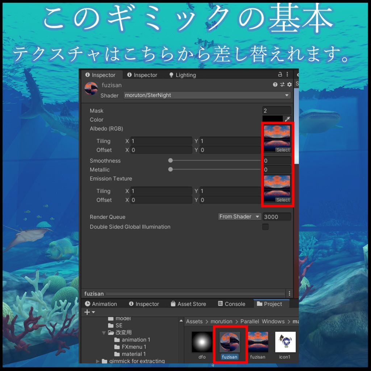371x371 pixels.
Task: Open the moruton/SterNight shader dropdown
Action: 207,95
